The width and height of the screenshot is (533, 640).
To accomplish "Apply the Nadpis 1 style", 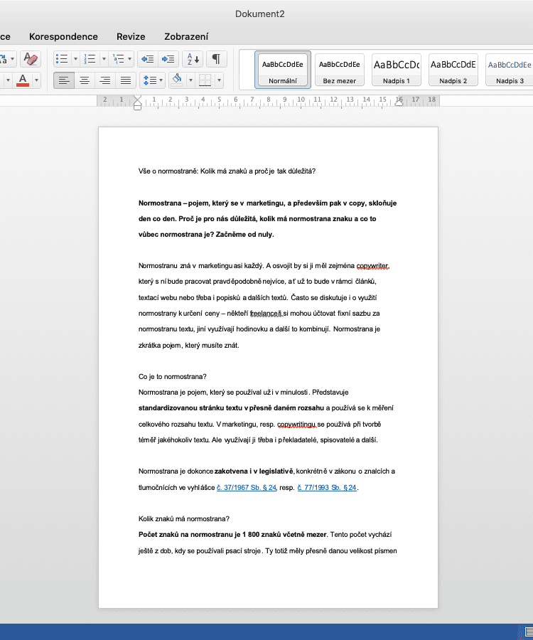I will tap(397, 70).
